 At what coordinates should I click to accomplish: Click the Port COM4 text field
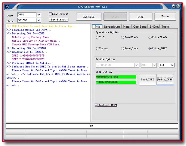[x=27, y=15]
